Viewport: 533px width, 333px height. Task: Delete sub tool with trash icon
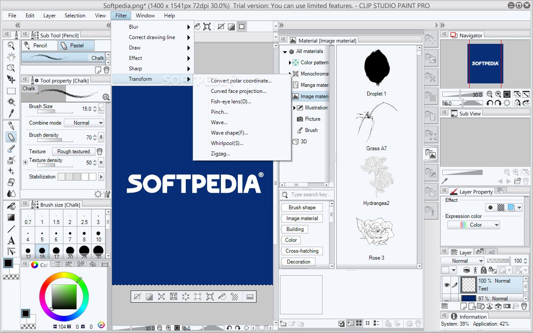click(106, 69)
